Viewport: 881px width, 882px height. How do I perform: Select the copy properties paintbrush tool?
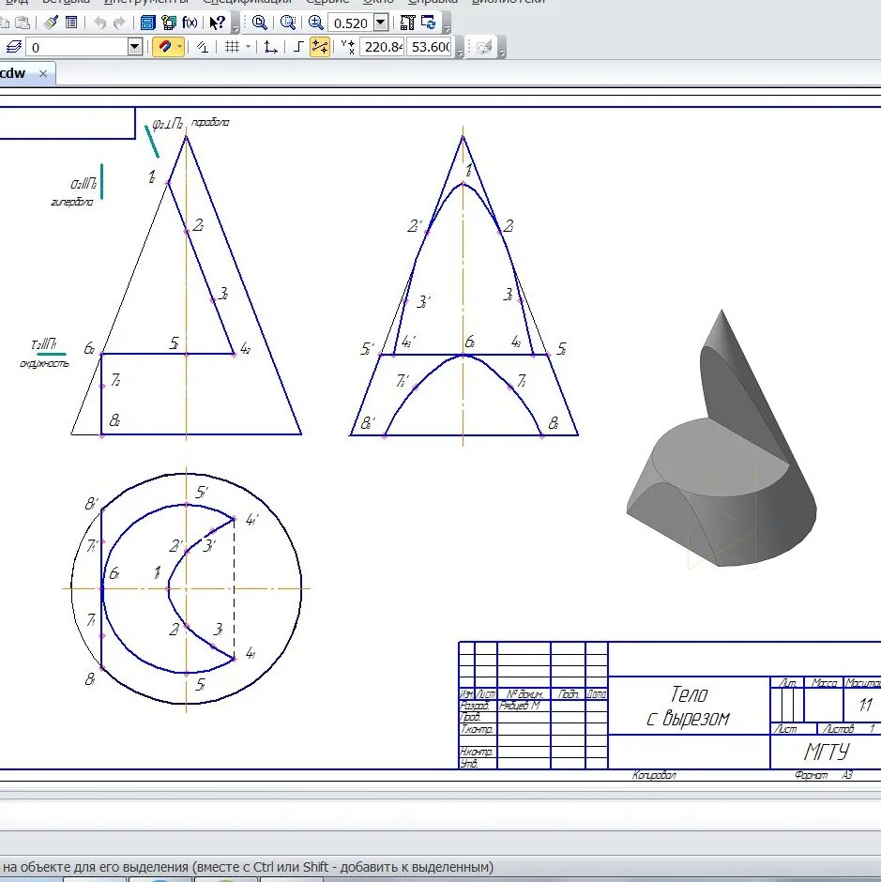(52, 23)
